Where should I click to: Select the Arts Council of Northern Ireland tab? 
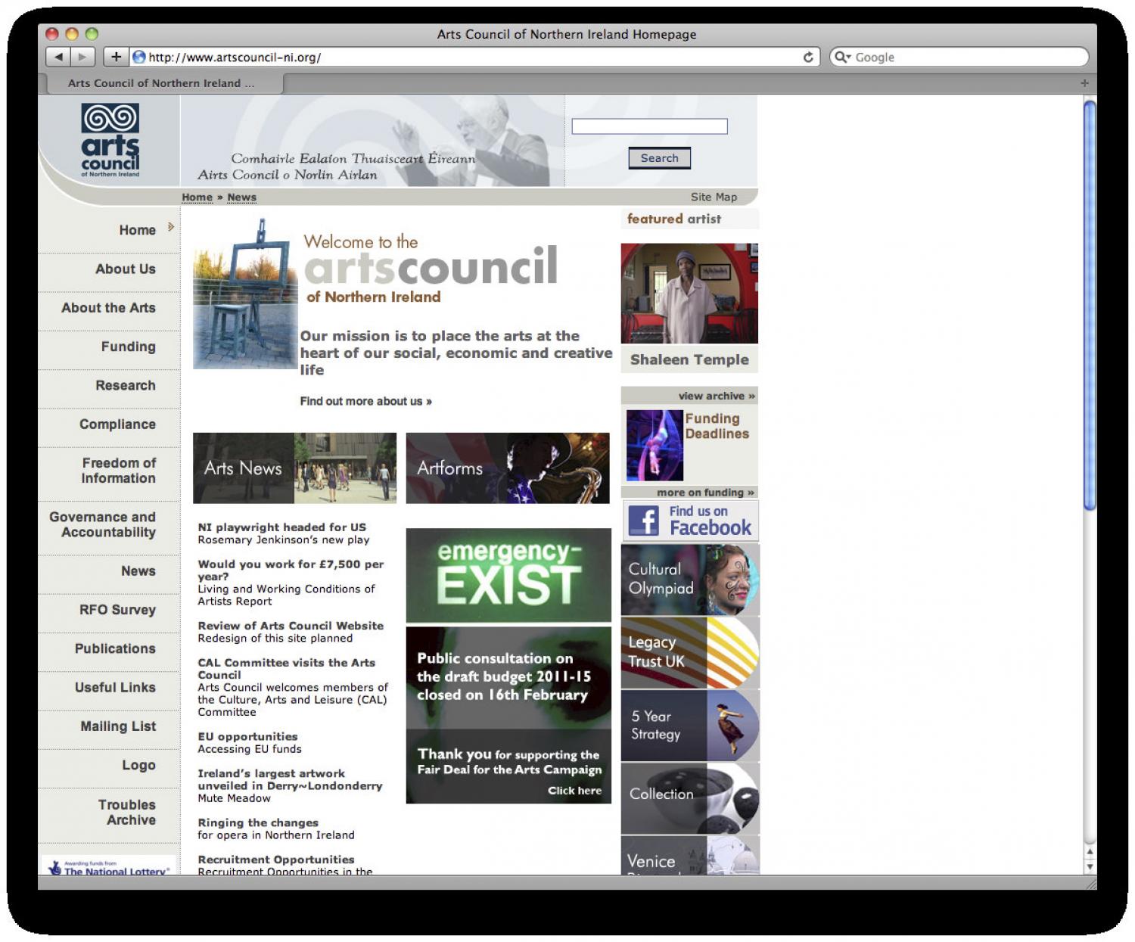click(x=161, y=83)
